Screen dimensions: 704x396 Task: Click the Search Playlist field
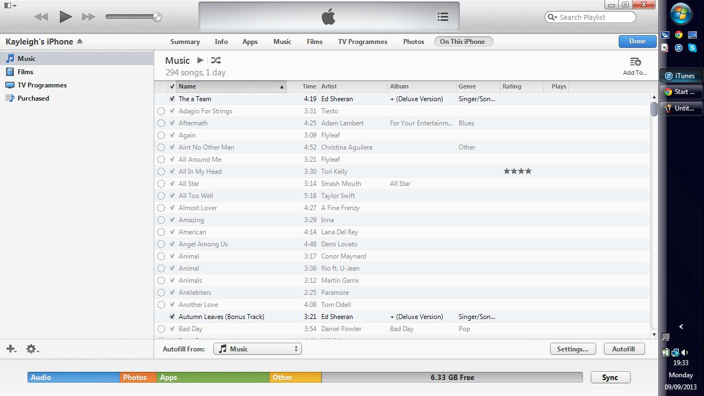click(x=590, y=17)
